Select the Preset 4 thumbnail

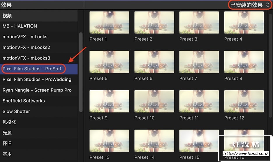(244, 23)
